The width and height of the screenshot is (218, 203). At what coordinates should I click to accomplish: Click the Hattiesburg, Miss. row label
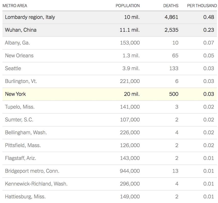(x=25, y=197)
